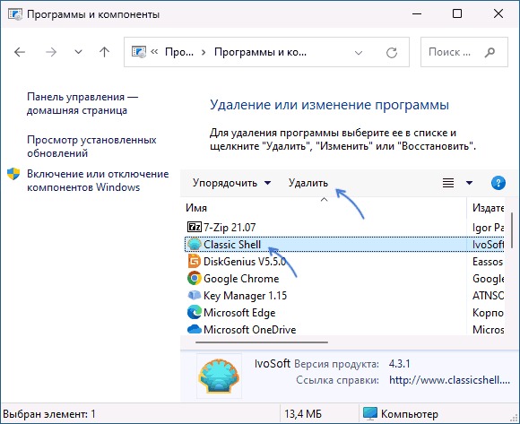Click the '13,4 МБ' status bar value
520x424 pixels.
pyautogui.click(x=303, y=414)
